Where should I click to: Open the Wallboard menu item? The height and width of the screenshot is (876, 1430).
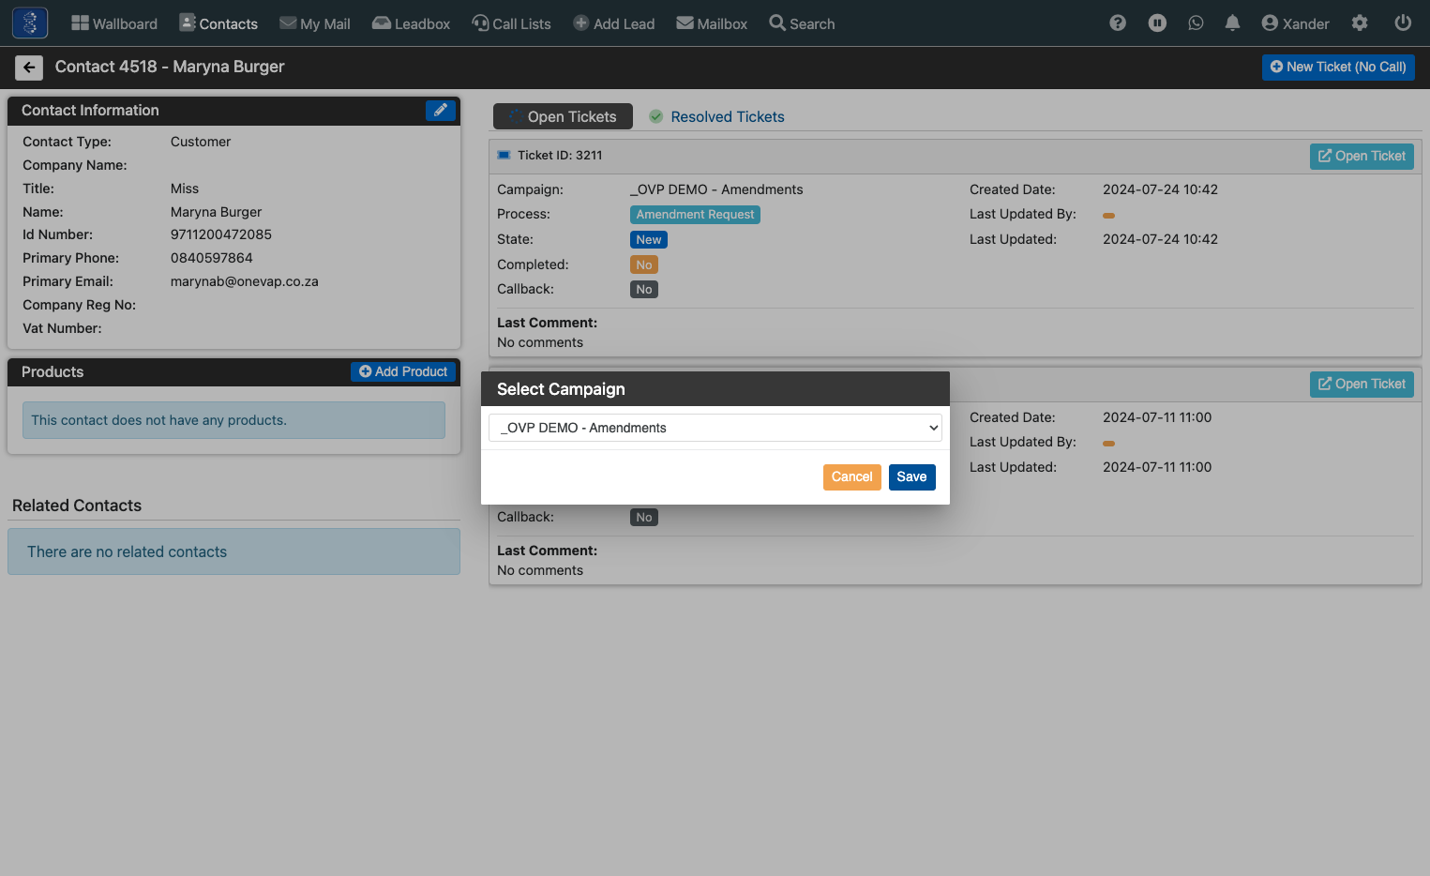114,23
